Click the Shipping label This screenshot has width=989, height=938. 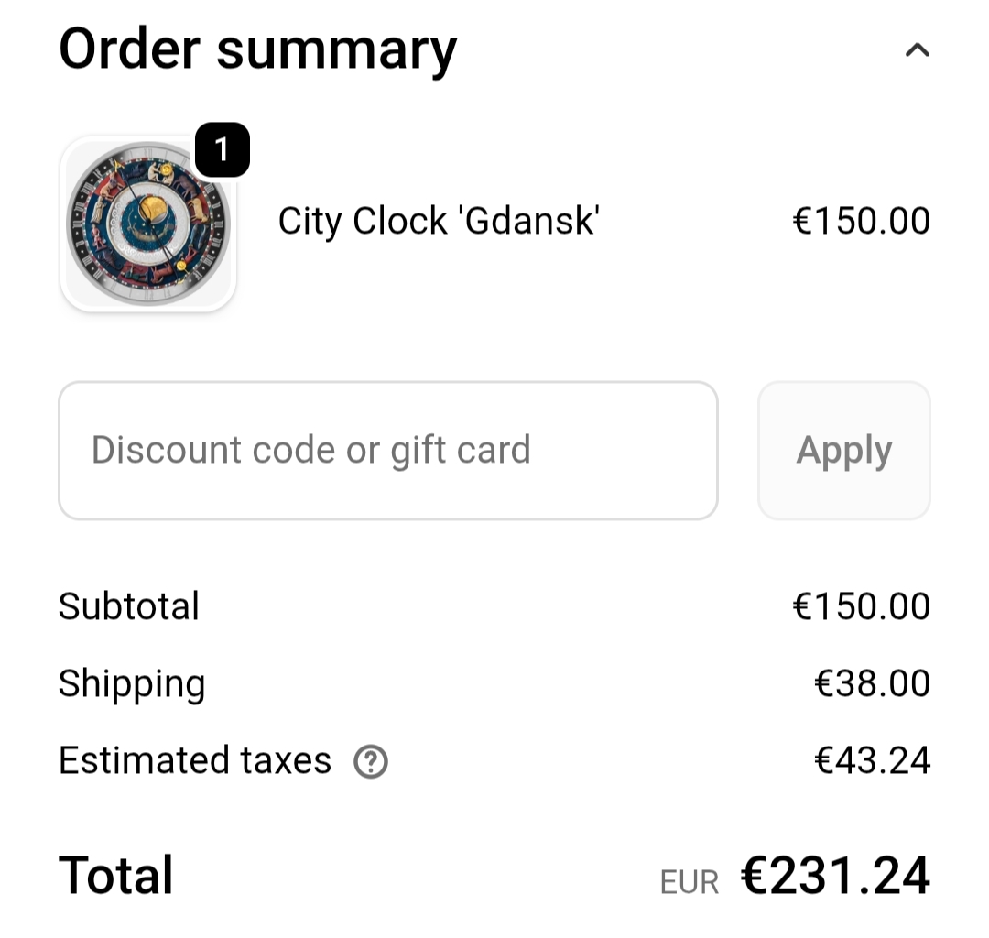132,684
